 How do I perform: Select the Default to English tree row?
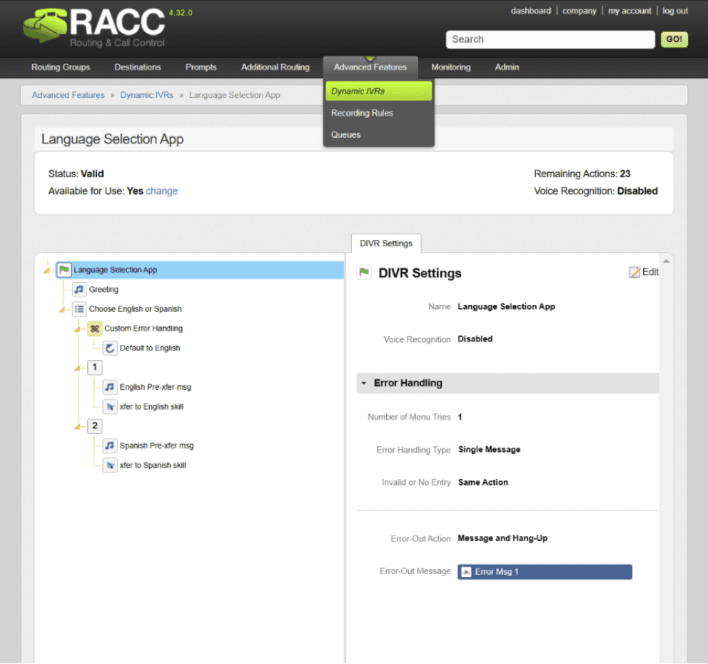149,348
